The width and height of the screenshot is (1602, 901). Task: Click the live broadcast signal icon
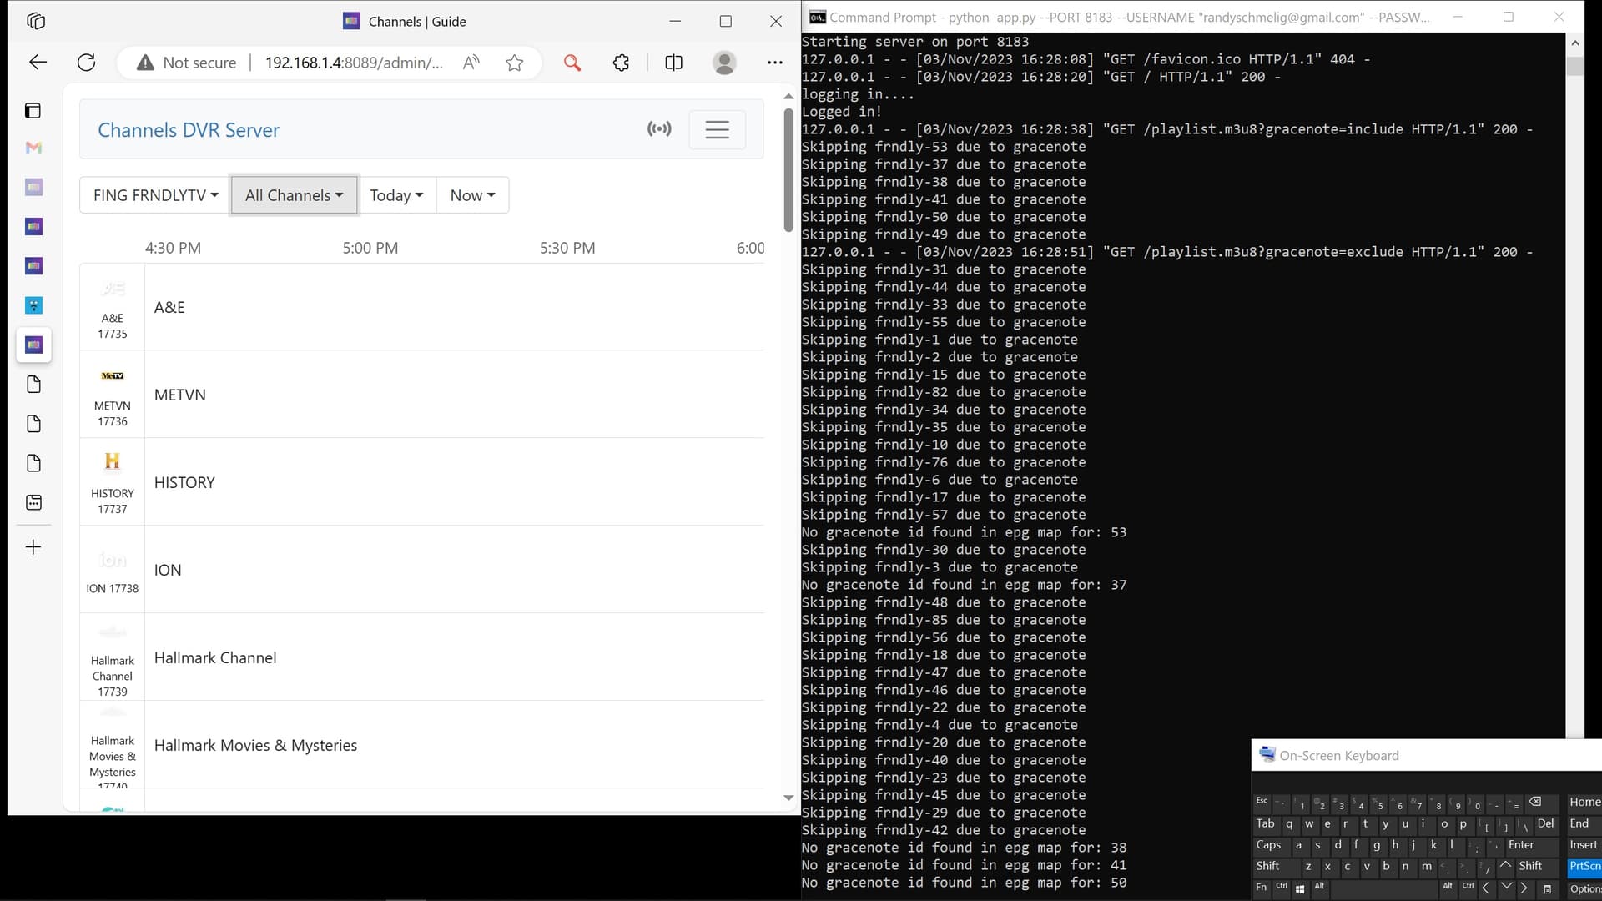(x=659, y=129)
